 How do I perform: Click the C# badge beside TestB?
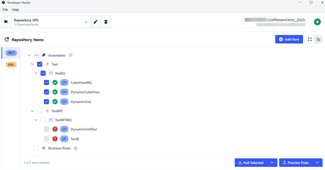[64, 139]
